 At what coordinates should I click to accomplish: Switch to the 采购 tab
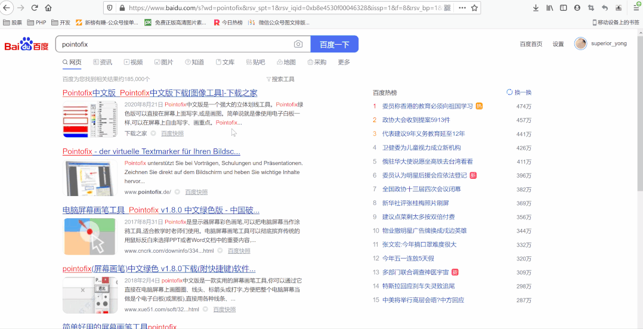[x=317, y=62]
